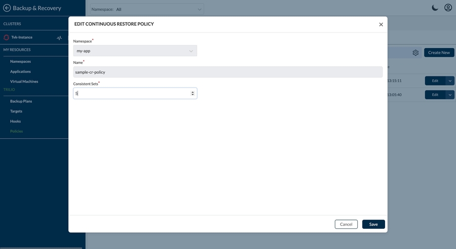
Task: Select Targets in the sidebar
Action: pyautogui.click(x=16, y=111)
